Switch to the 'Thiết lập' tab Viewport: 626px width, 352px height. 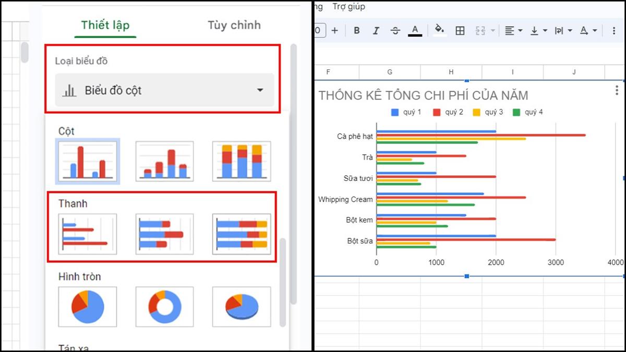105,25
